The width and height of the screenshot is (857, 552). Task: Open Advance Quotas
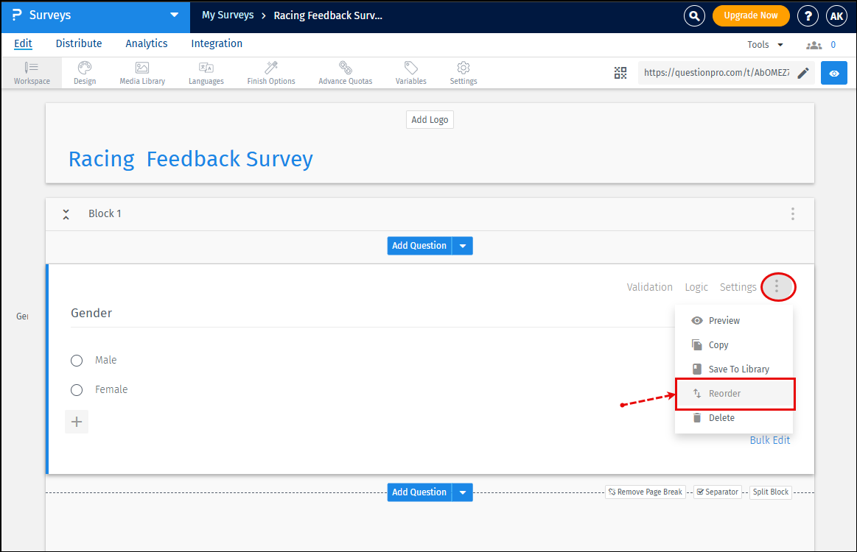point(345,72)
